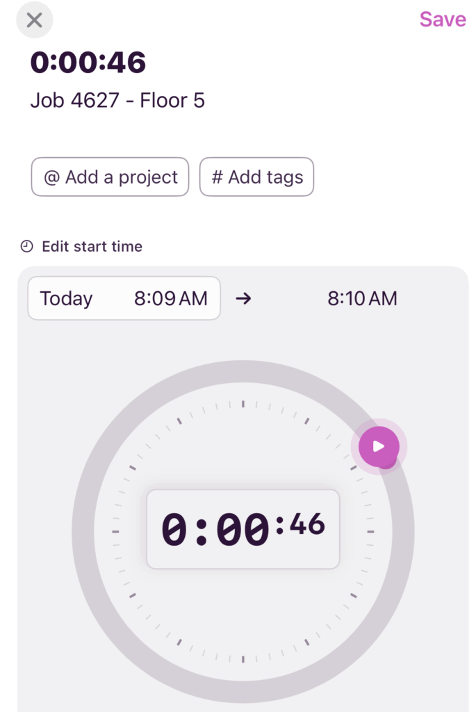Tap the @ symbol in Add a project
The width and height of the screenshot is (476, 712).
[52, 177]
